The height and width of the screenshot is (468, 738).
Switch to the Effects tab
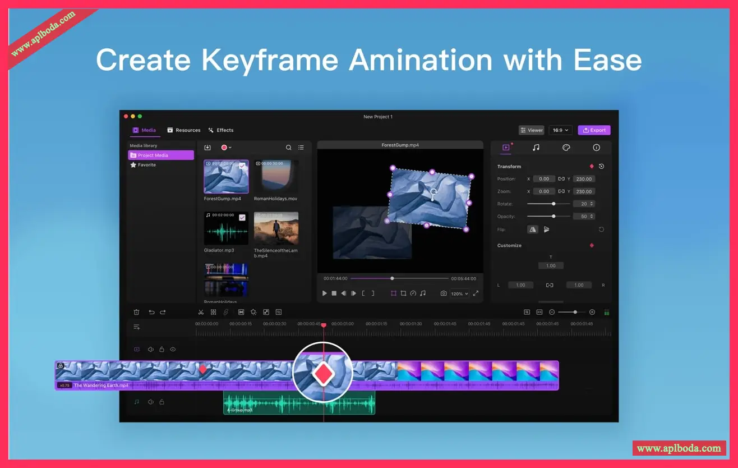tap(221, 130)
